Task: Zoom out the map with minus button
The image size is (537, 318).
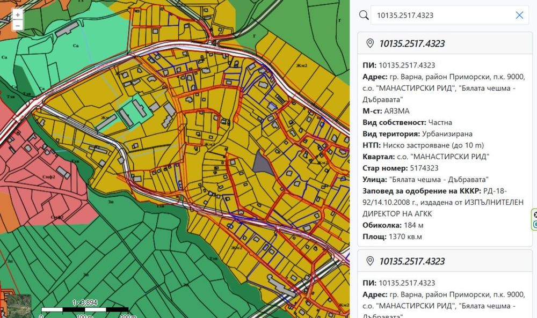Action: [18, 25]
